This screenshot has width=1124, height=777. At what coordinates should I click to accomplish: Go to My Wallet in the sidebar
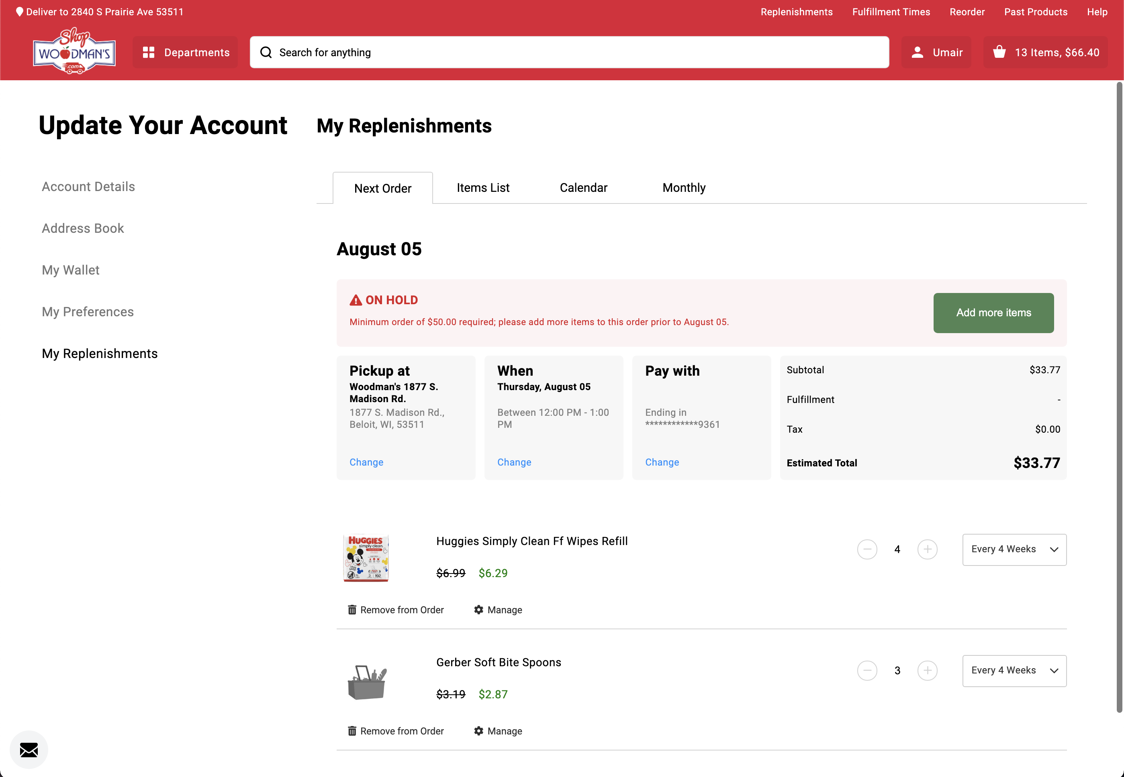pos(71,270)
